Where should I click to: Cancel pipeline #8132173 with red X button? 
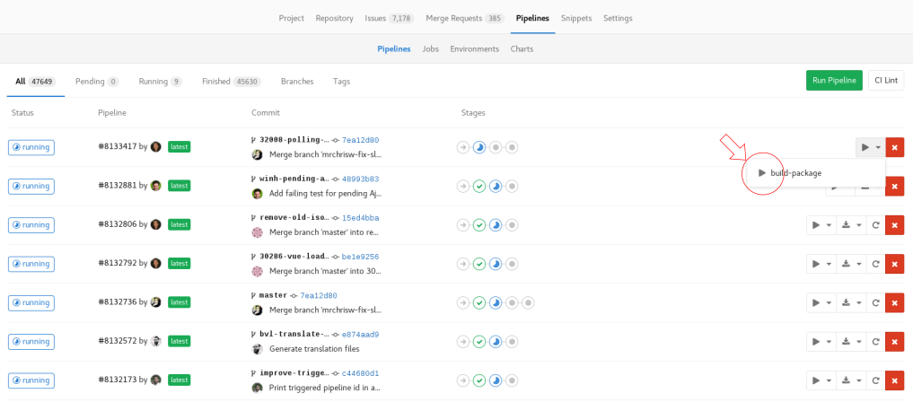[x=894, y=380]
